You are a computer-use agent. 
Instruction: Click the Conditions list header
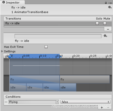[58, 97]
